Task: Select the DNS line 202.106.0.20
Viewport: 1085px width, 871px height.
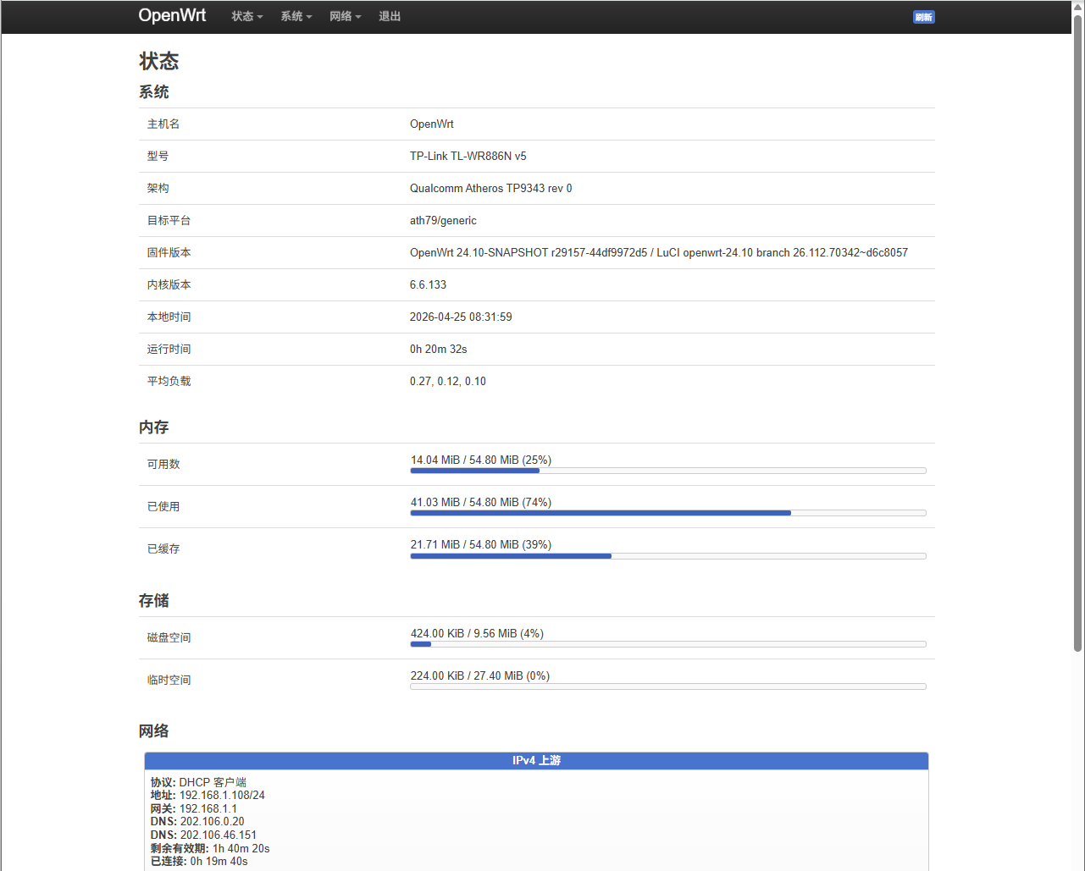Action: (x=197, y=821)
